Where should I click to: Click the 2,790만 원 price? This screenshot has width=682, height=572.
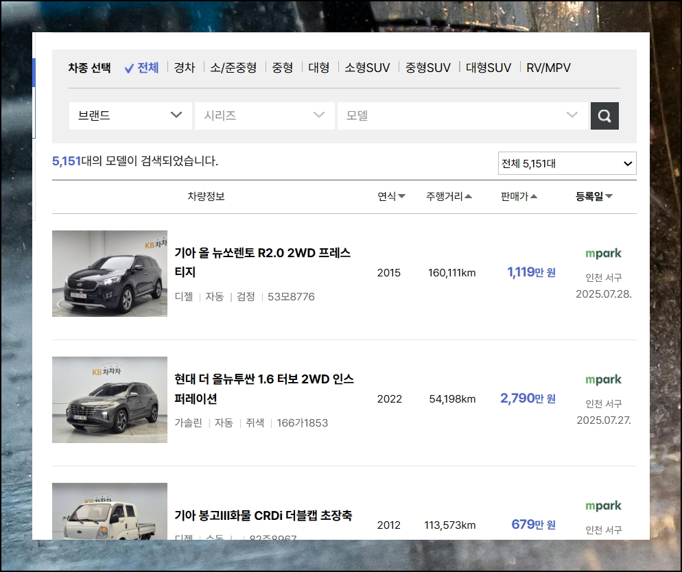click(x=528, y=398)
